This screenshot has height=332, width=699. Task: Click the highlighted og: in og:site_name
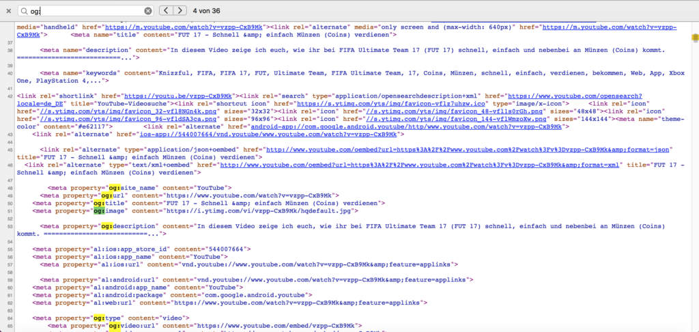115,188
